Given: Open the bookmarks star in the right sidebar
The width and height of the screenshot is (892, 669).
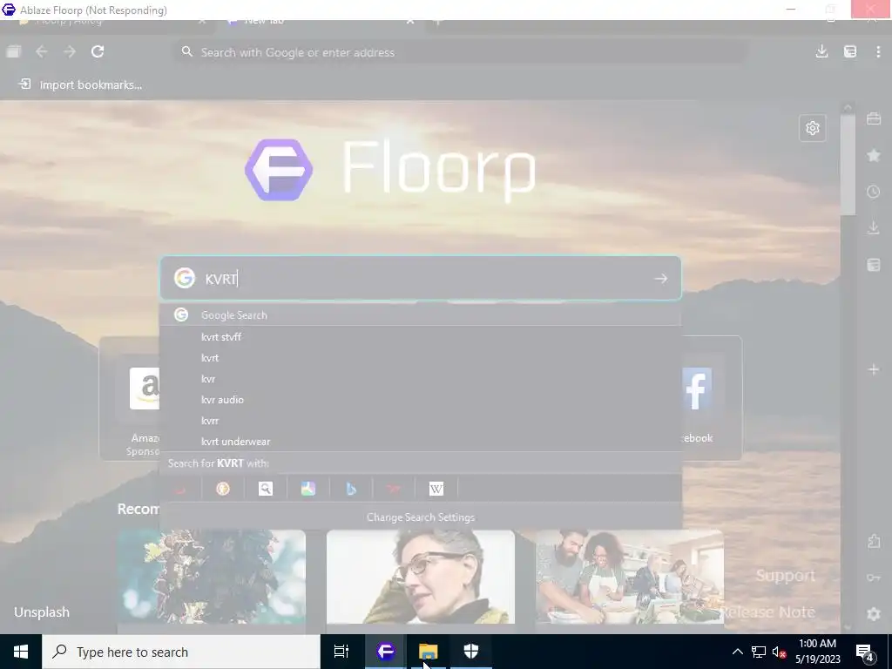Looking at the screenshot, I should coord(874,155).
